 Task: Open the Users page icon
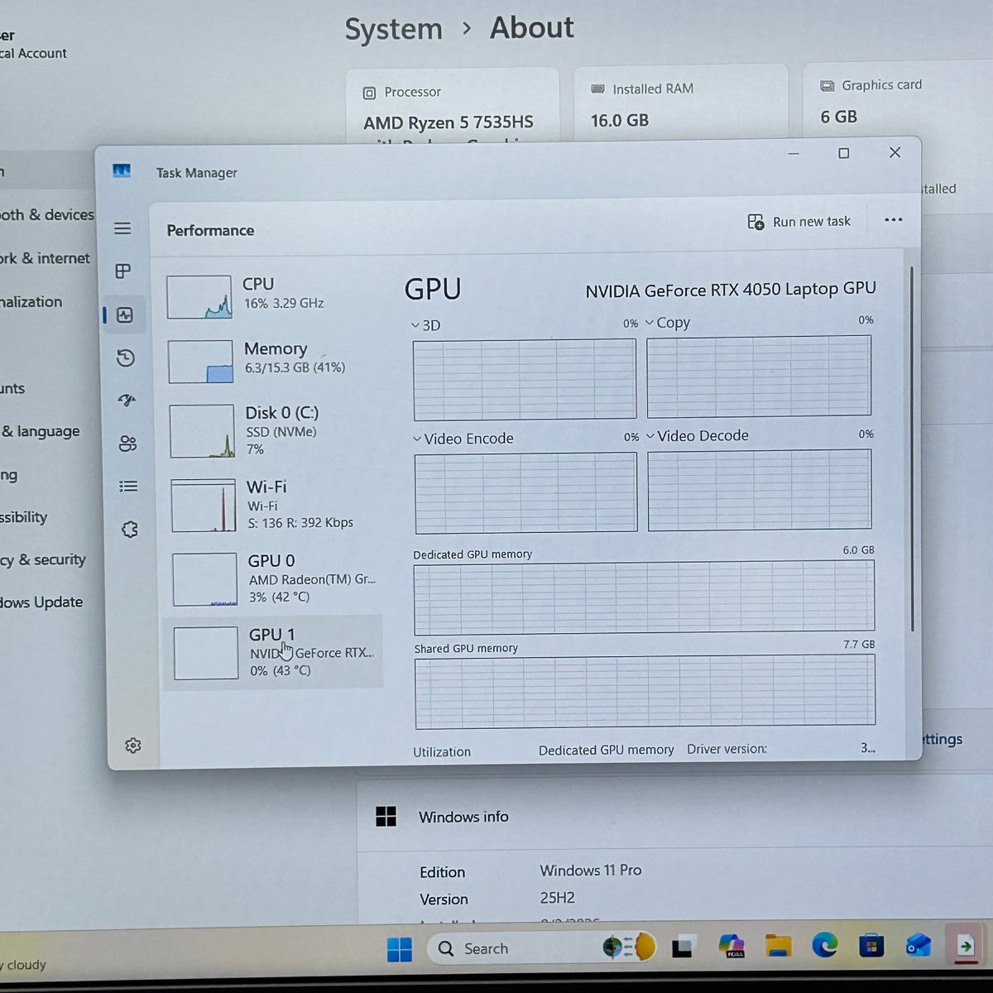click(127, 444)
